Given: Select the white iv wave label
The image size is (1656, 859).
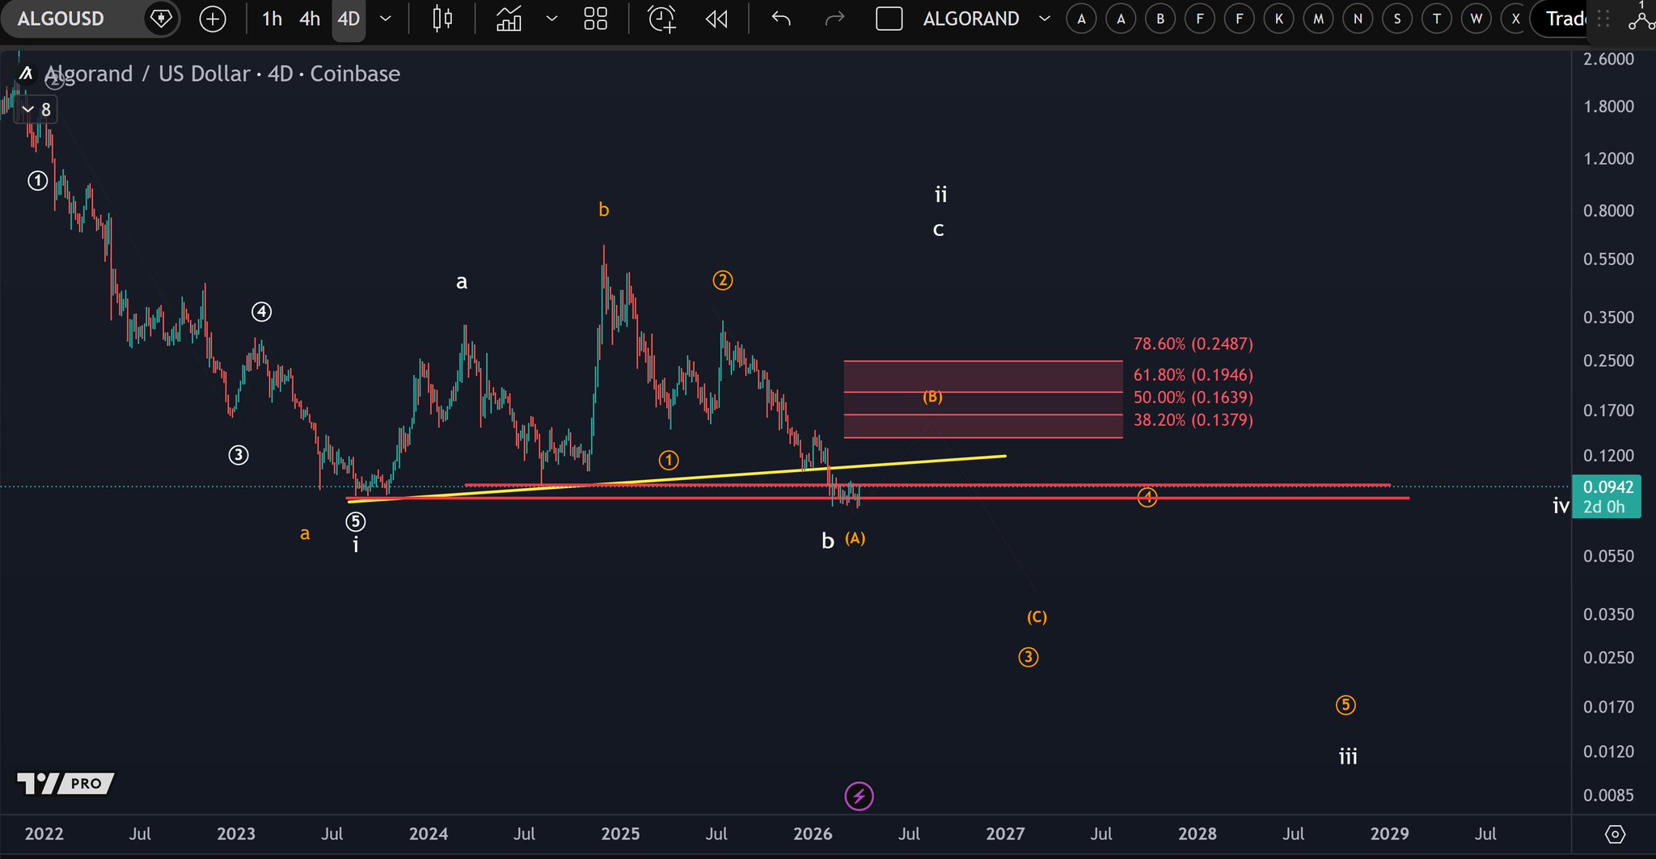Looking at the screenshot, I should [x=1561, y=506].
